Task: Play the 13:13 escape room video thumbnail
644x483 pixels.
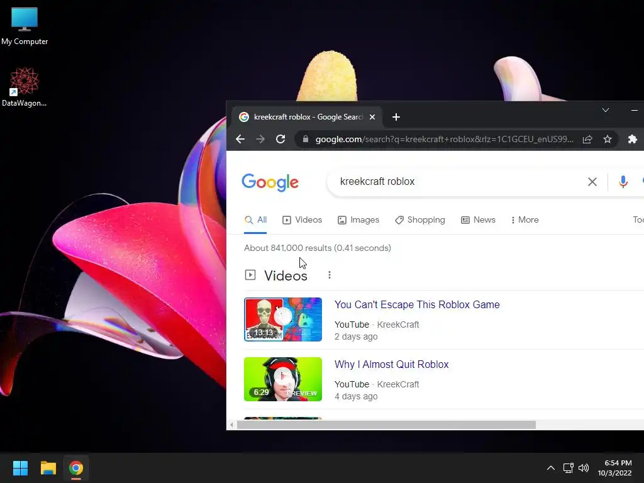Action: click(x=283, y=319)
